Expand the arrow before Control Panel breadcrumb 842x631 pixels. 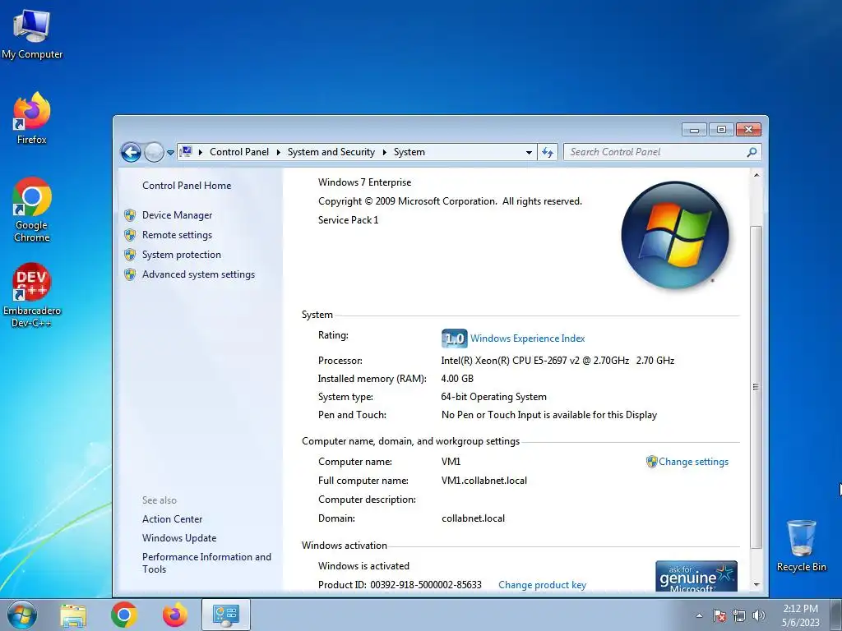pyautogui.click(x=201, y=152)
